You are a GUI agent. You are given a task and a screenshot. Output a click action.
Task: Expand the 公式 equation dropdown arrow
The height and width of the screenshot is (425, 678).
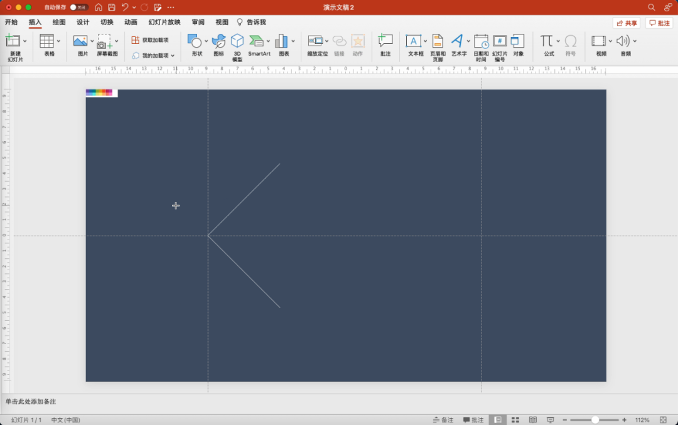pos(558,41)
